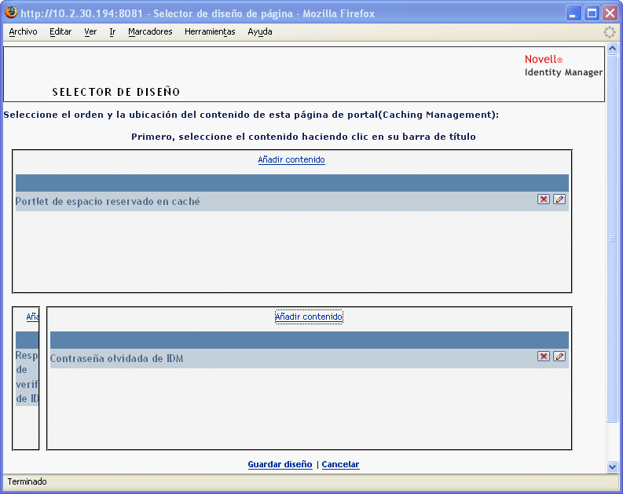Click the vertical scrollbar thumb
Screen dimensions: 623x494
[612, 238]
